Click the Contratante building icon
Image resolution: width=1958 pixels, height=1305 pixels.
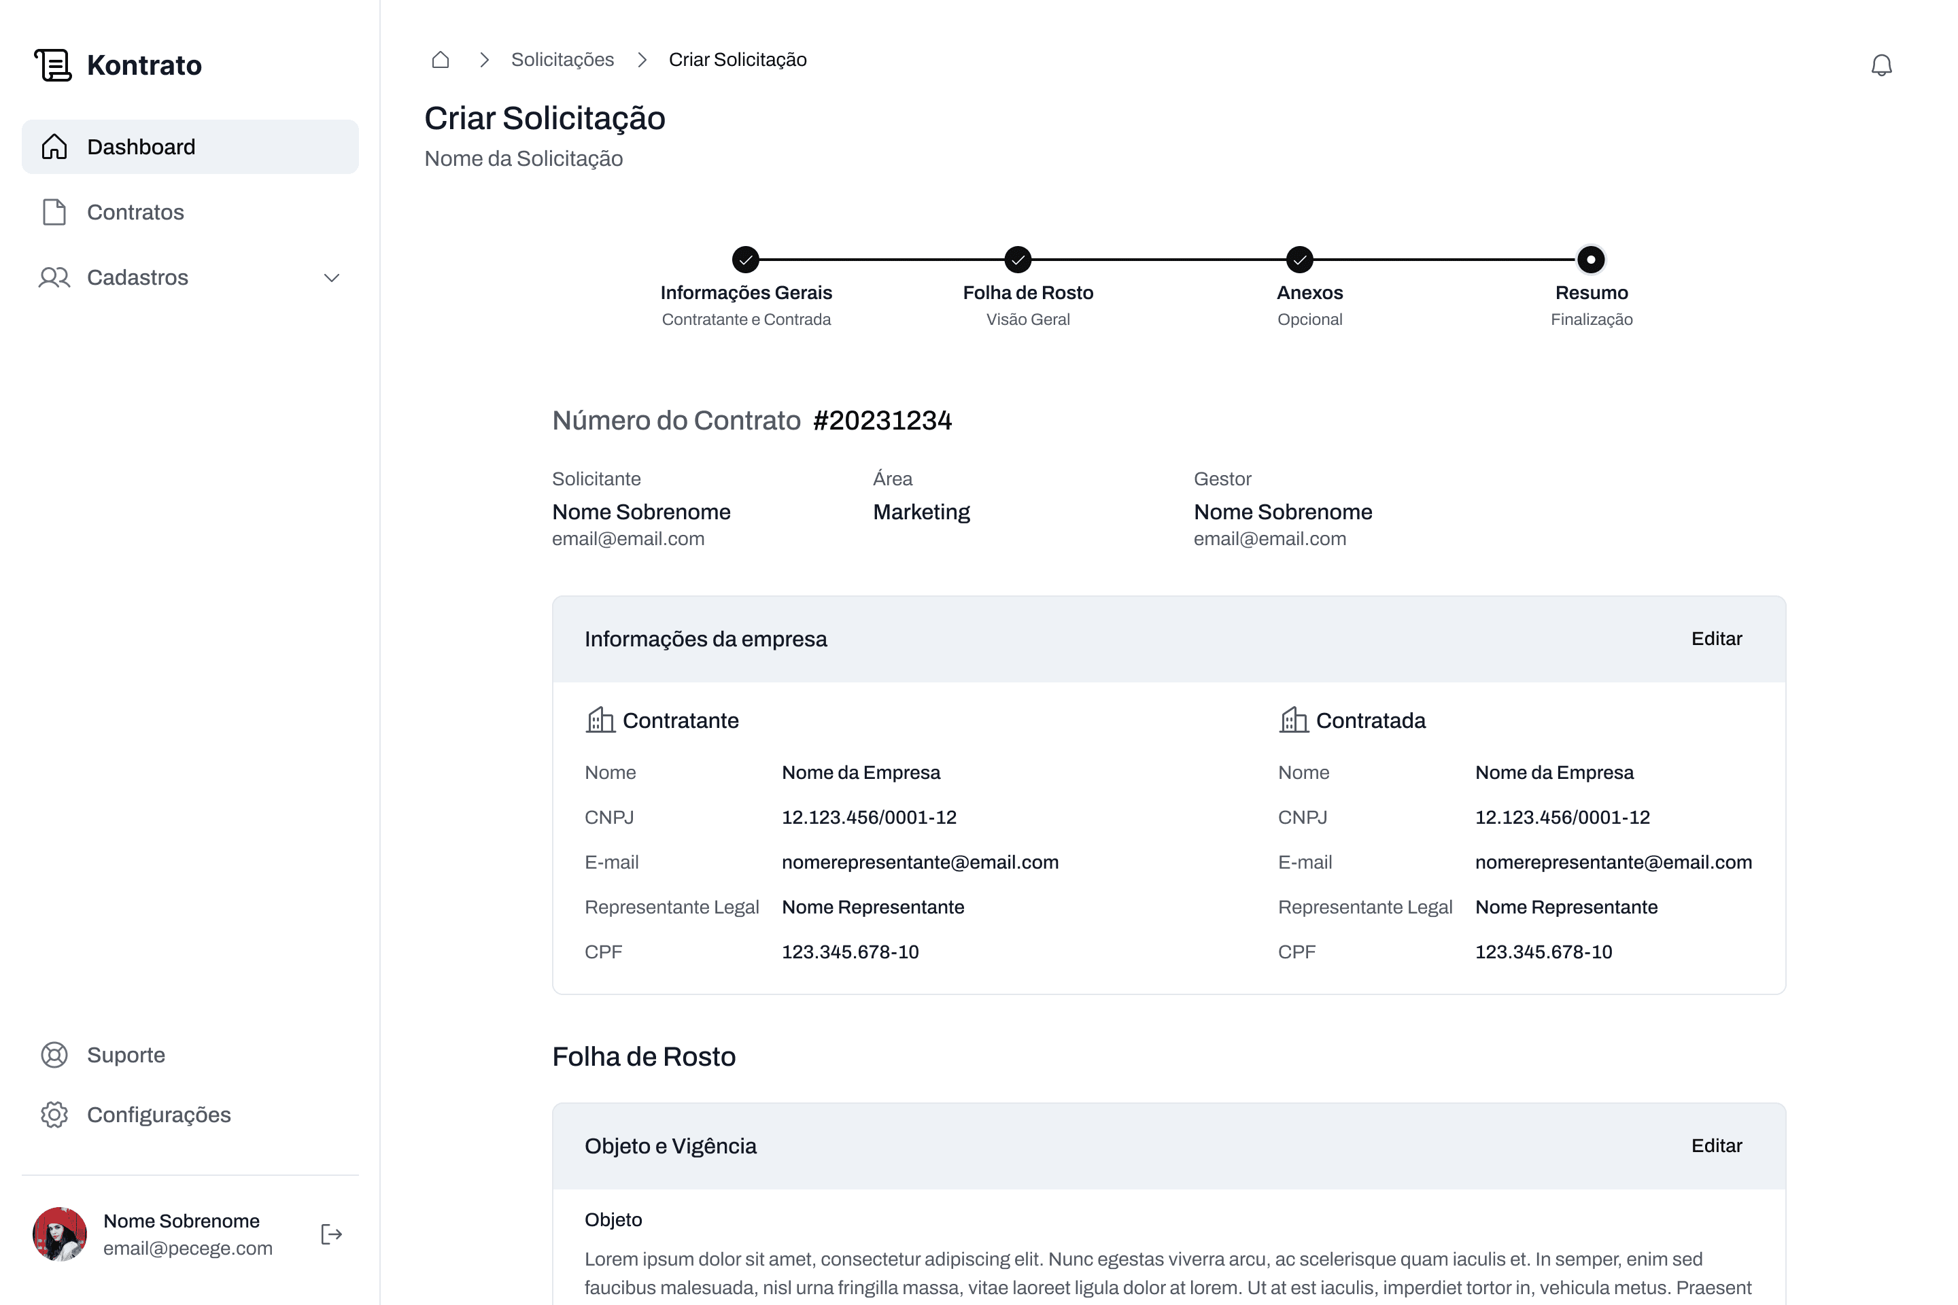point(600,720)
